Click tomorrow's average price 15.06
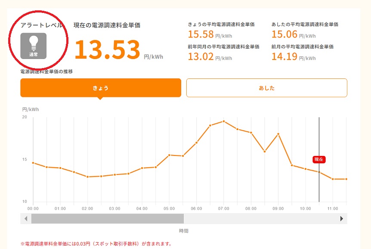 point(284,34)
